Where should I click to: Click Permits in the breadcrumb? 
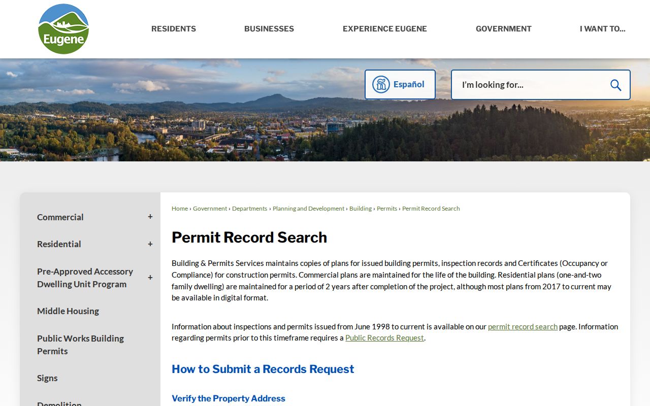tap(387, 209)
